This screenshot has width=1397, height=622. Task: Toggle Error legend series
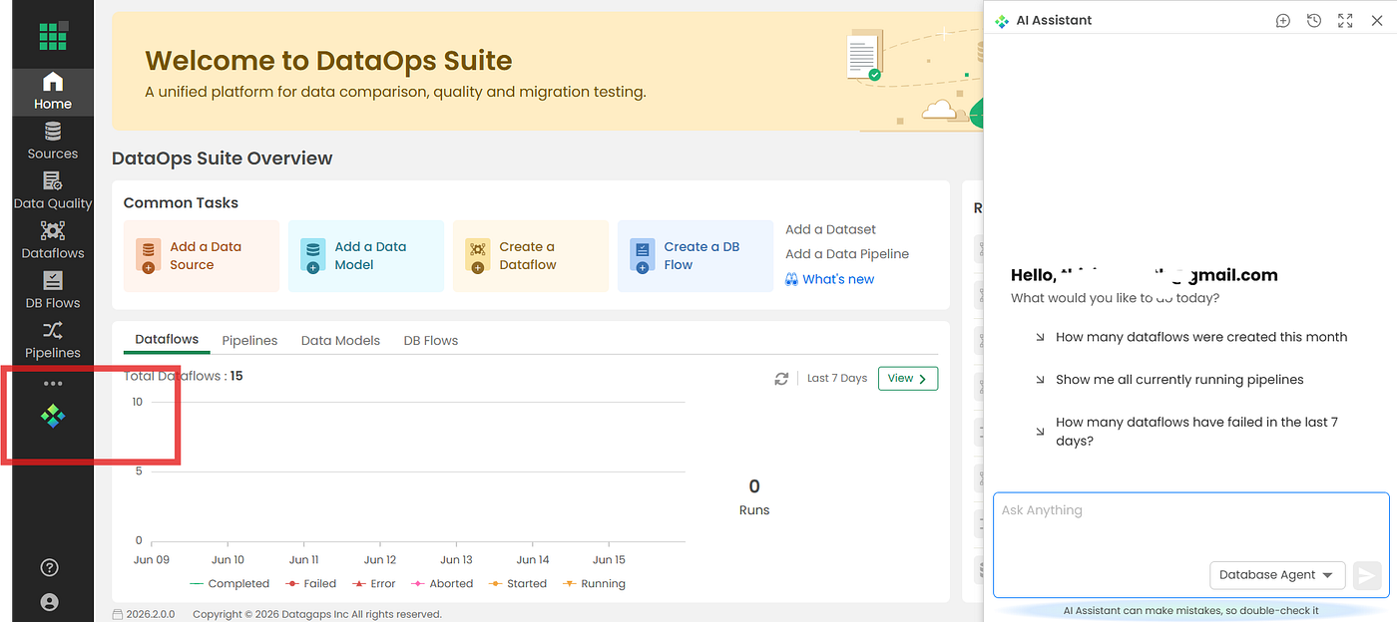(375, 584)
